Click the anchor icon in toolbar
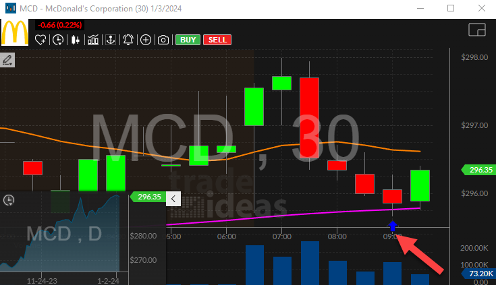Viewport: 496px width, 285px height. 110,40
